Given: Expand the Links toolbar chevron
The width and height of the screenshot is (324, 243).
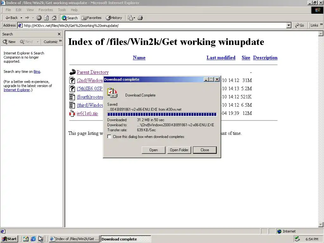Looking at the screenshot, I should (x=321, y=24).
